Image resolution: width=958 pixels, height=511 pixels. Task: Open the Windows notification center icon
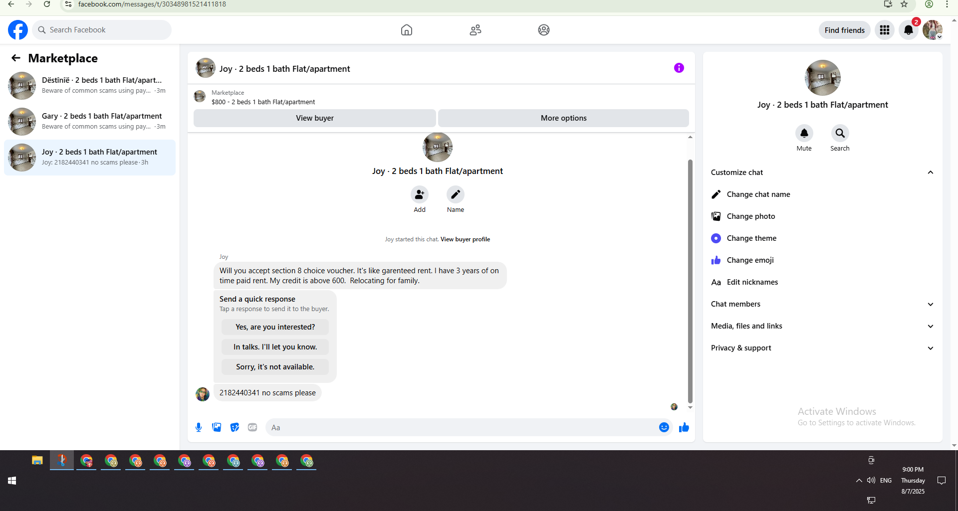tap(942, 481)
